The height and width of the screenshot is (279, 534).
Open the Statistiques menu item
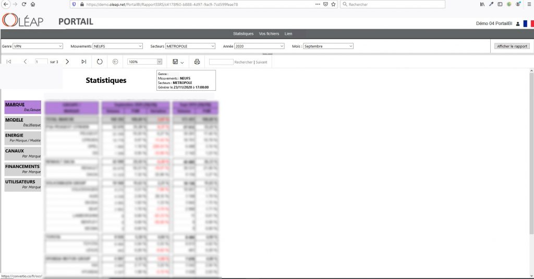243,33
